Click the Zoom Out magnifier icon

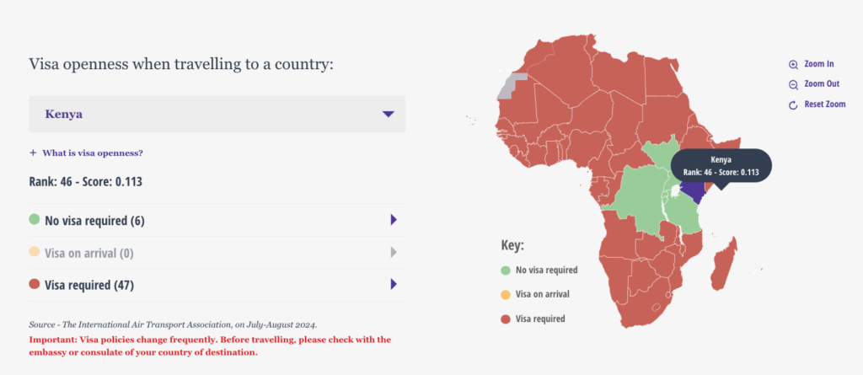793,84
